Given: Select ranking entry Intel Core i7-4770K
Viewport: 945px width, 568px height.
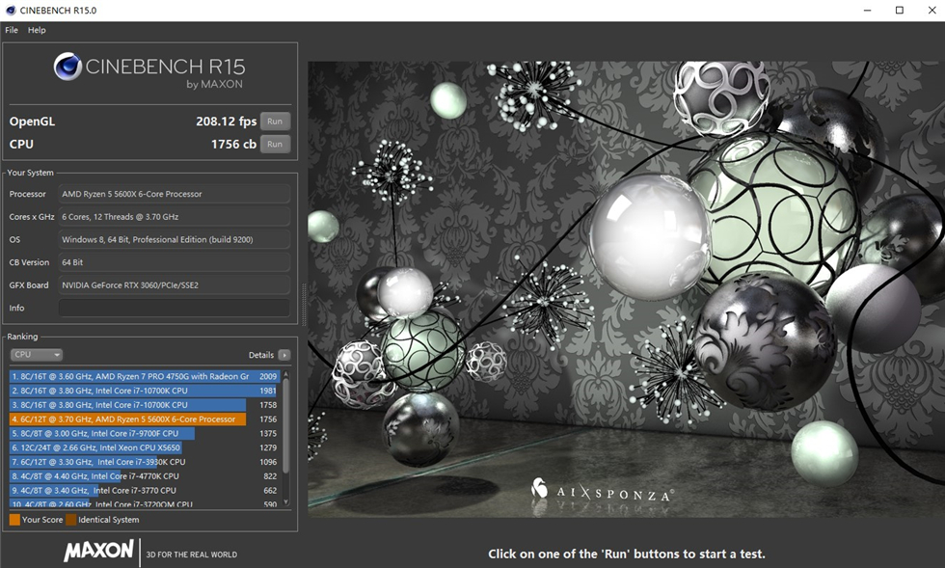Looking at the screenshot, I should pos(144,475).
